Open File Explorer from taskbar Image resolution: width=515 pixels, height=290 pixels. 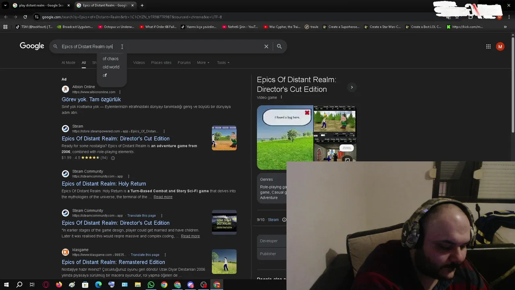(138, 285)
